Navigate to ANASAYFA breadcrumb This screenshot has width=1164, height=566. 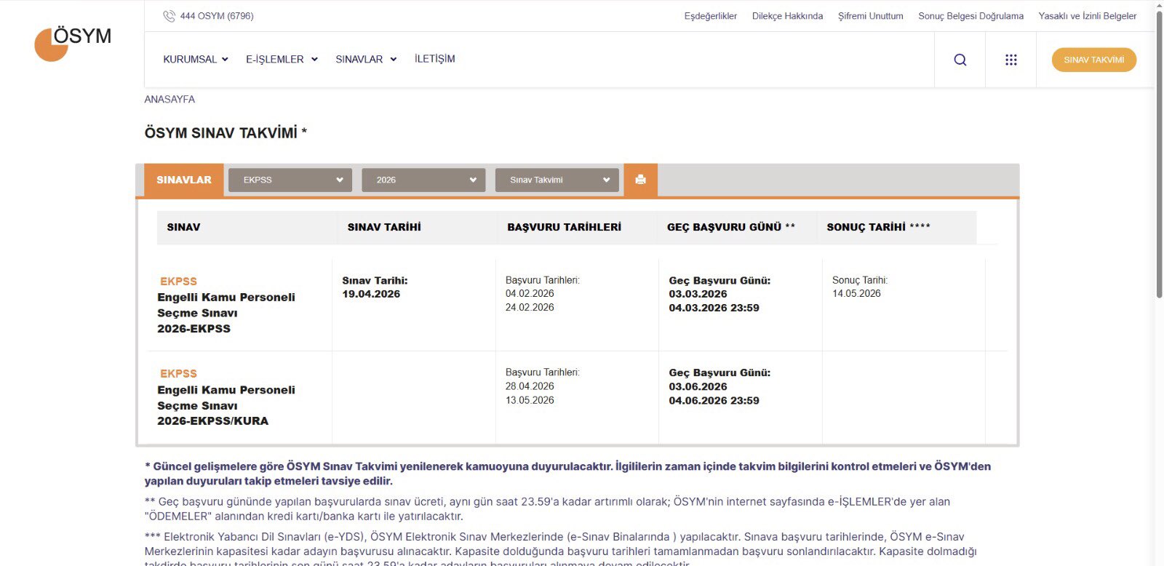click(x=170, y=99)
